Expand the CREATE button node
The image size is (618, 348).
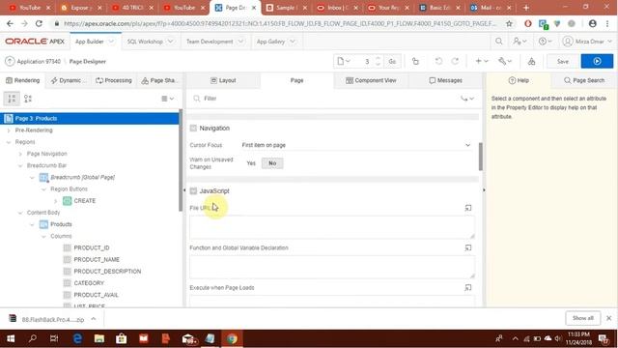click(x=56, y=201)
